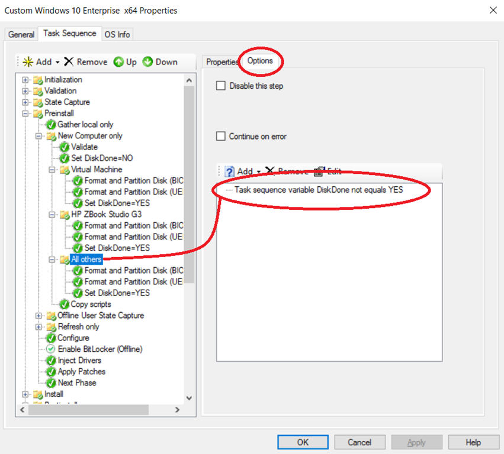Expand the Initialization folder node

pos(25,80)
